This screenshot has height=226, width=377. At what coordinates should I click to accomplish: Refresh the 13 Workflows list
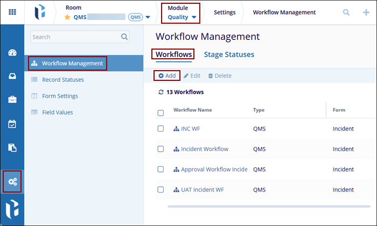pyautogui.click(x=160, y=92)
